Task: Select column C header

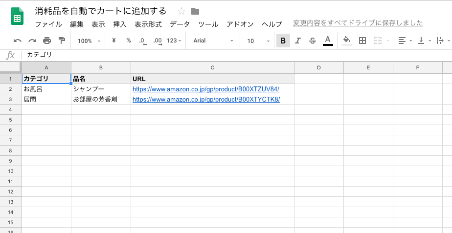Action: 212,68
